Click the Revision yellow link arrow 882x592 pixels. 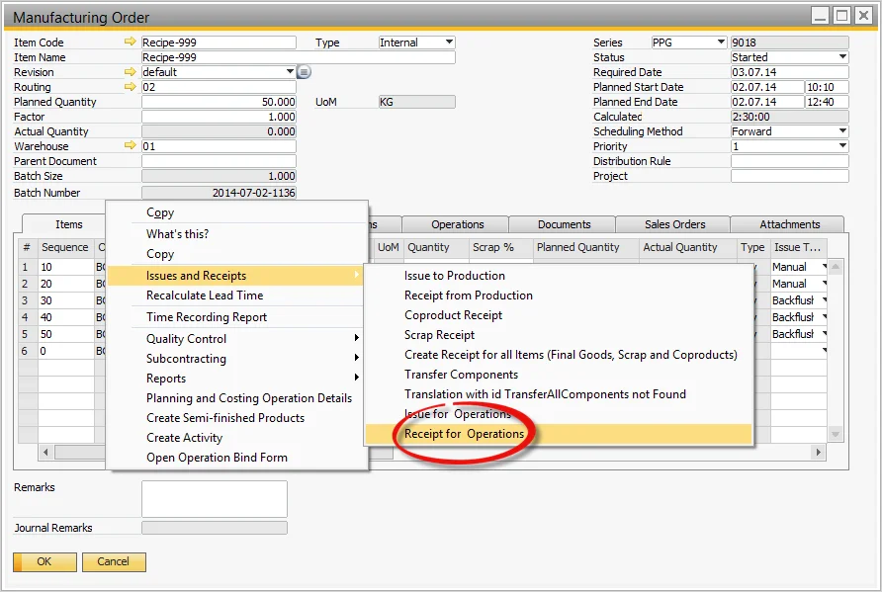tap(130, 72)
